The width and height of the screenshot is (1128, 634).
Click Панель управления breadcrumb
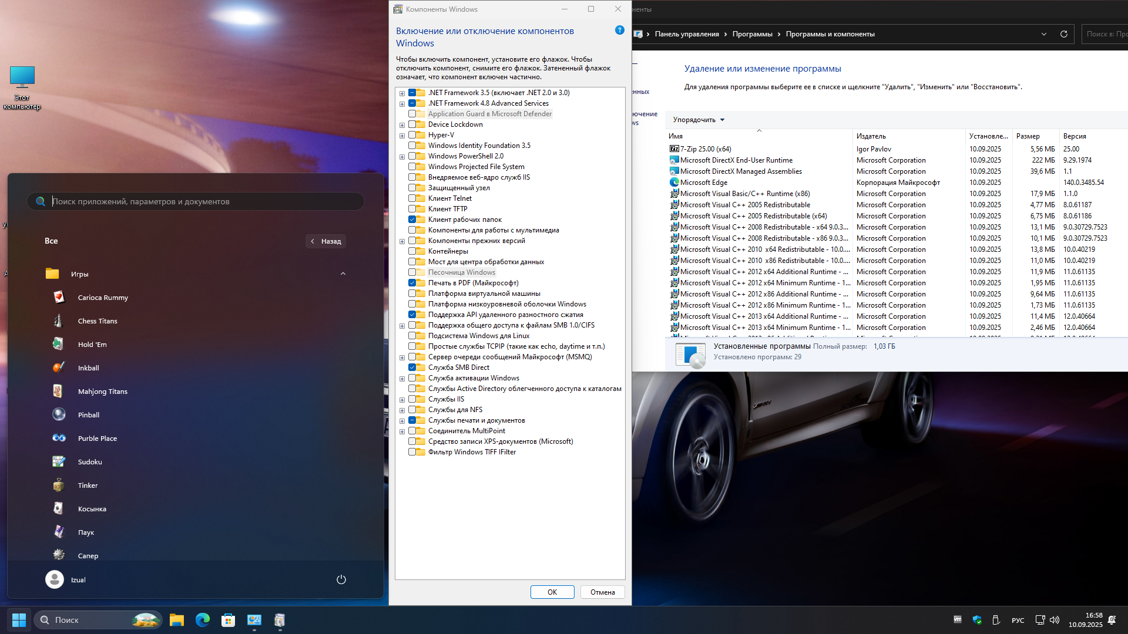click(x=687, y=34)
